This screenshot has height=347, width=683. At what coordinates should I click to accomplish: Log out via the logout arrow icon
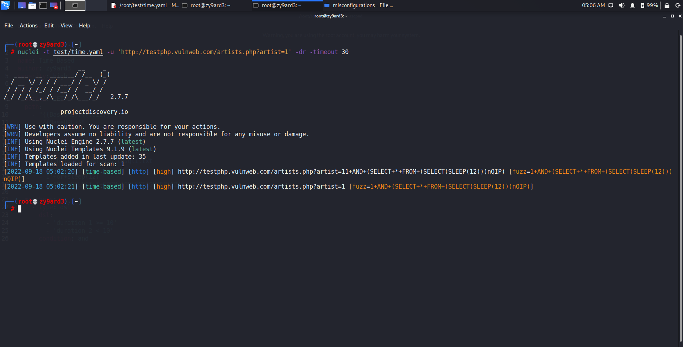[x=678, y=5]
